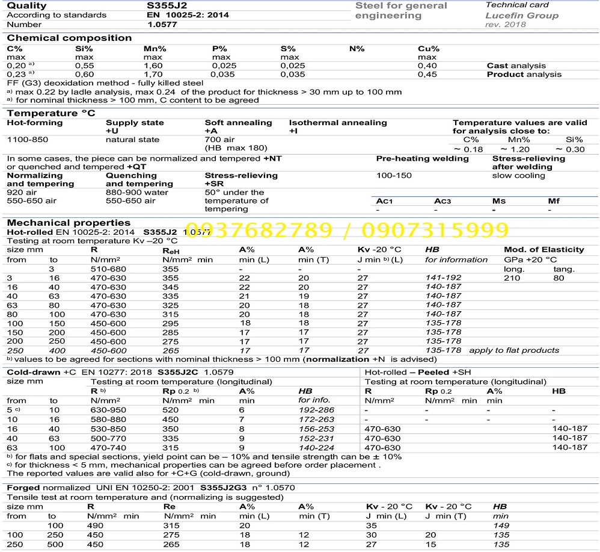Click the Isothermal annealing column header
This screenshot has width=600, height=552.
pos(338,123)
